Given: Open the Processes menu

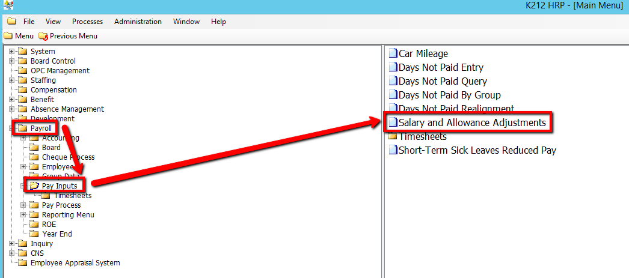Looking at the screenshot, I should pyautogui.click(x=87, y=22).
